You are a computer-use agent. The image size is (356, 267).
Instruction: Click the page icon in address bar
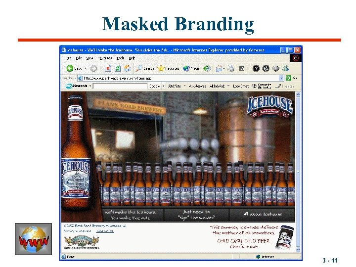[x=80, y=78]
